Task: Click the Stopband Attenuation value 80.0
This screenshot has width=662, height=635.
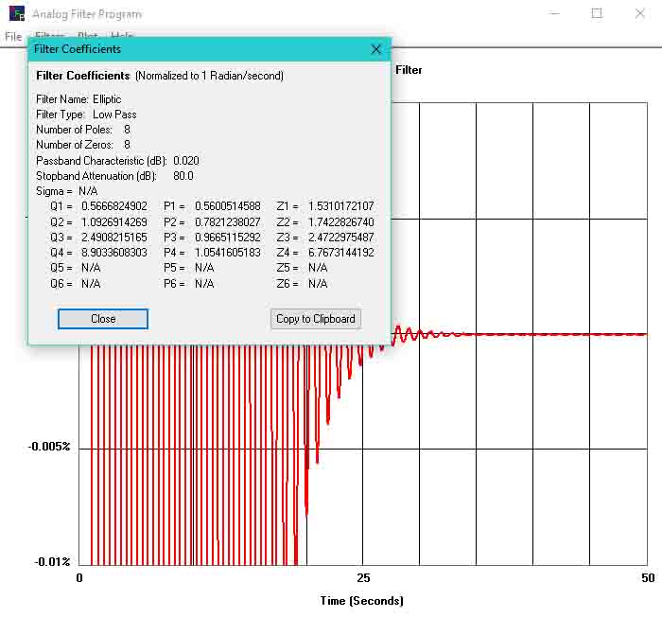Action: coord(183,176)
